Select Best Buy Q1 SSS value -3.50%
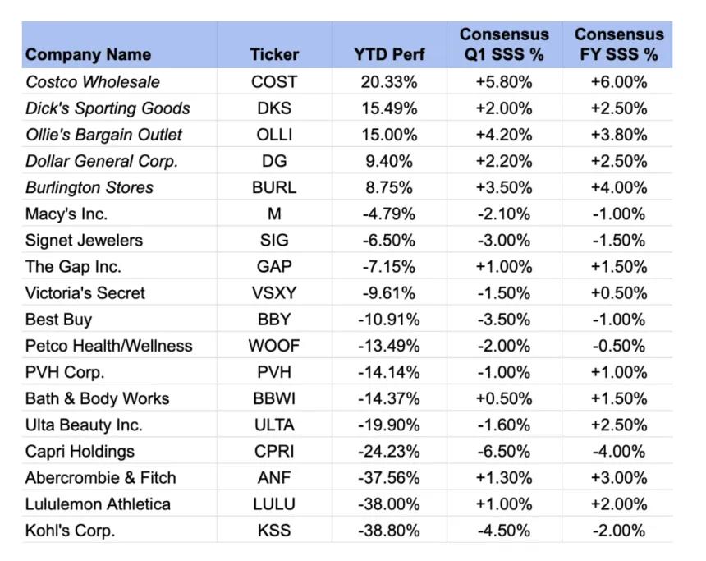 pyautogui.click(x=504, y=319)
